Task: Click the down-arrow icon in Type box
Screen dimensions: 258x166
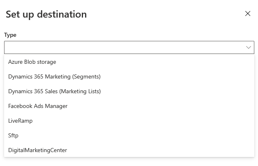Action: tap(248, 47)
